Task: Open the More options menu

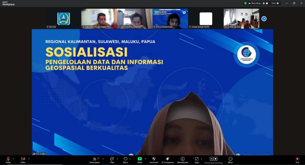Action: [230, 159]
